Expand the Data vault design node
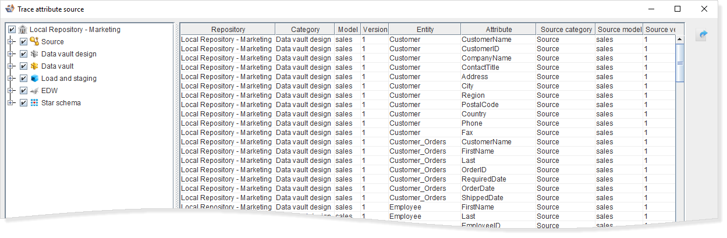 coord(10,54)
